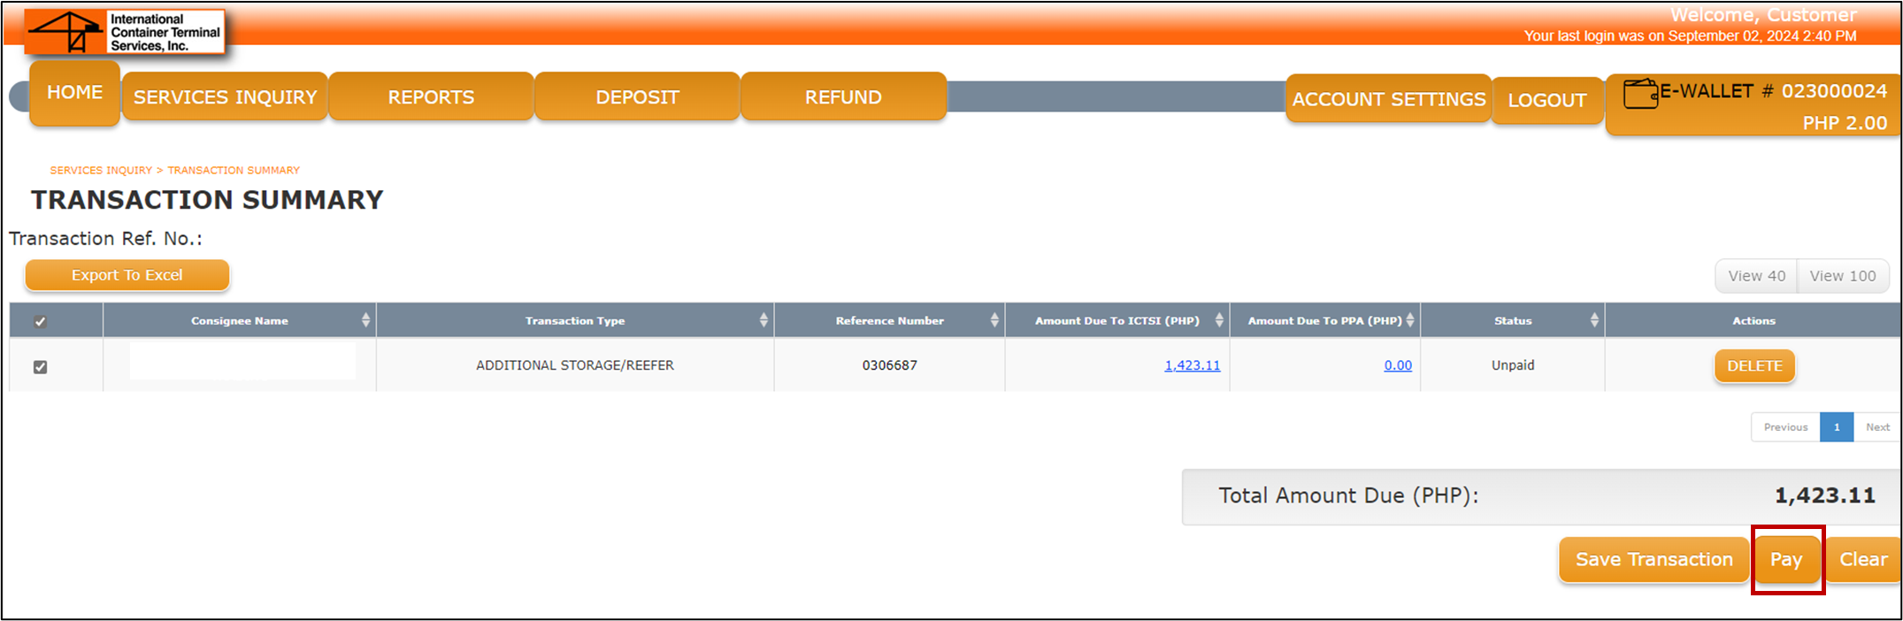Toggle the select-all header checkbox
Screen dimensions: 1903x621
[40, 322]
